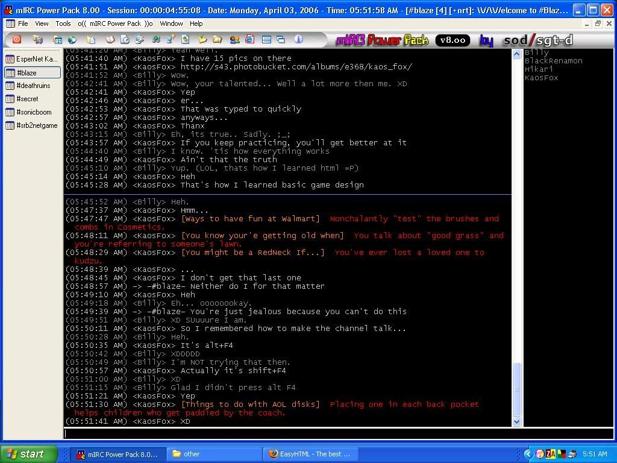Click the Internet Explorer page toolbar icon
The width and height of the screenshot is (617, 463).
coord(250,39)
